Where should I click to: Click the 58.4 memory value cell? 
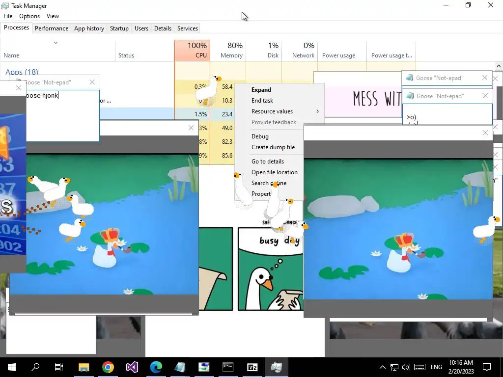[x=227, y=87]
